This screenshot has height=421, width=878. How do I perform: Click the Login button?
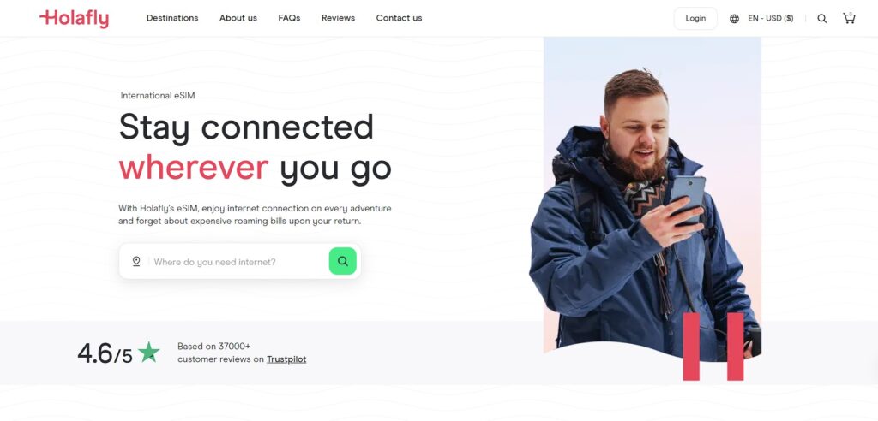[x=695, y=19]
